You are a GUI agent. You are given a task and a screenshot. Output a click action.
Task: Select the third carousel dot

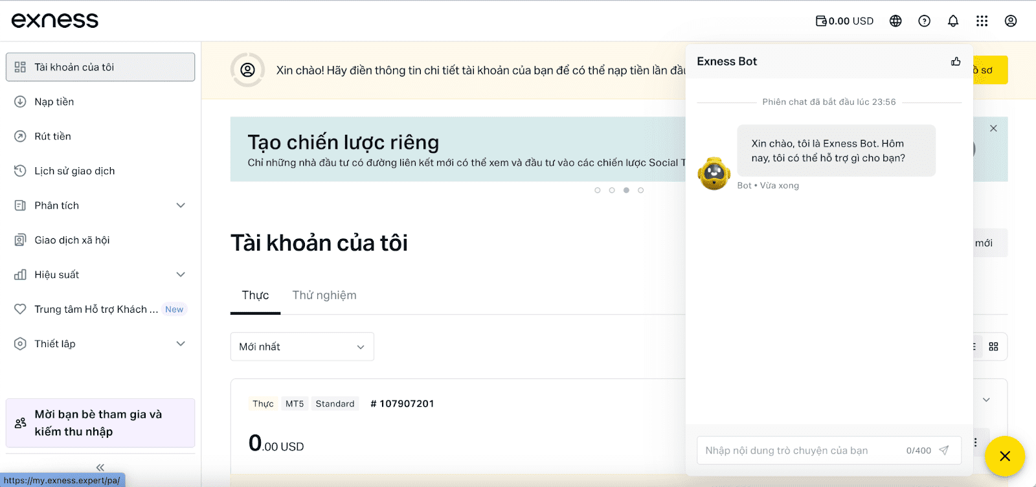point(626,190)
